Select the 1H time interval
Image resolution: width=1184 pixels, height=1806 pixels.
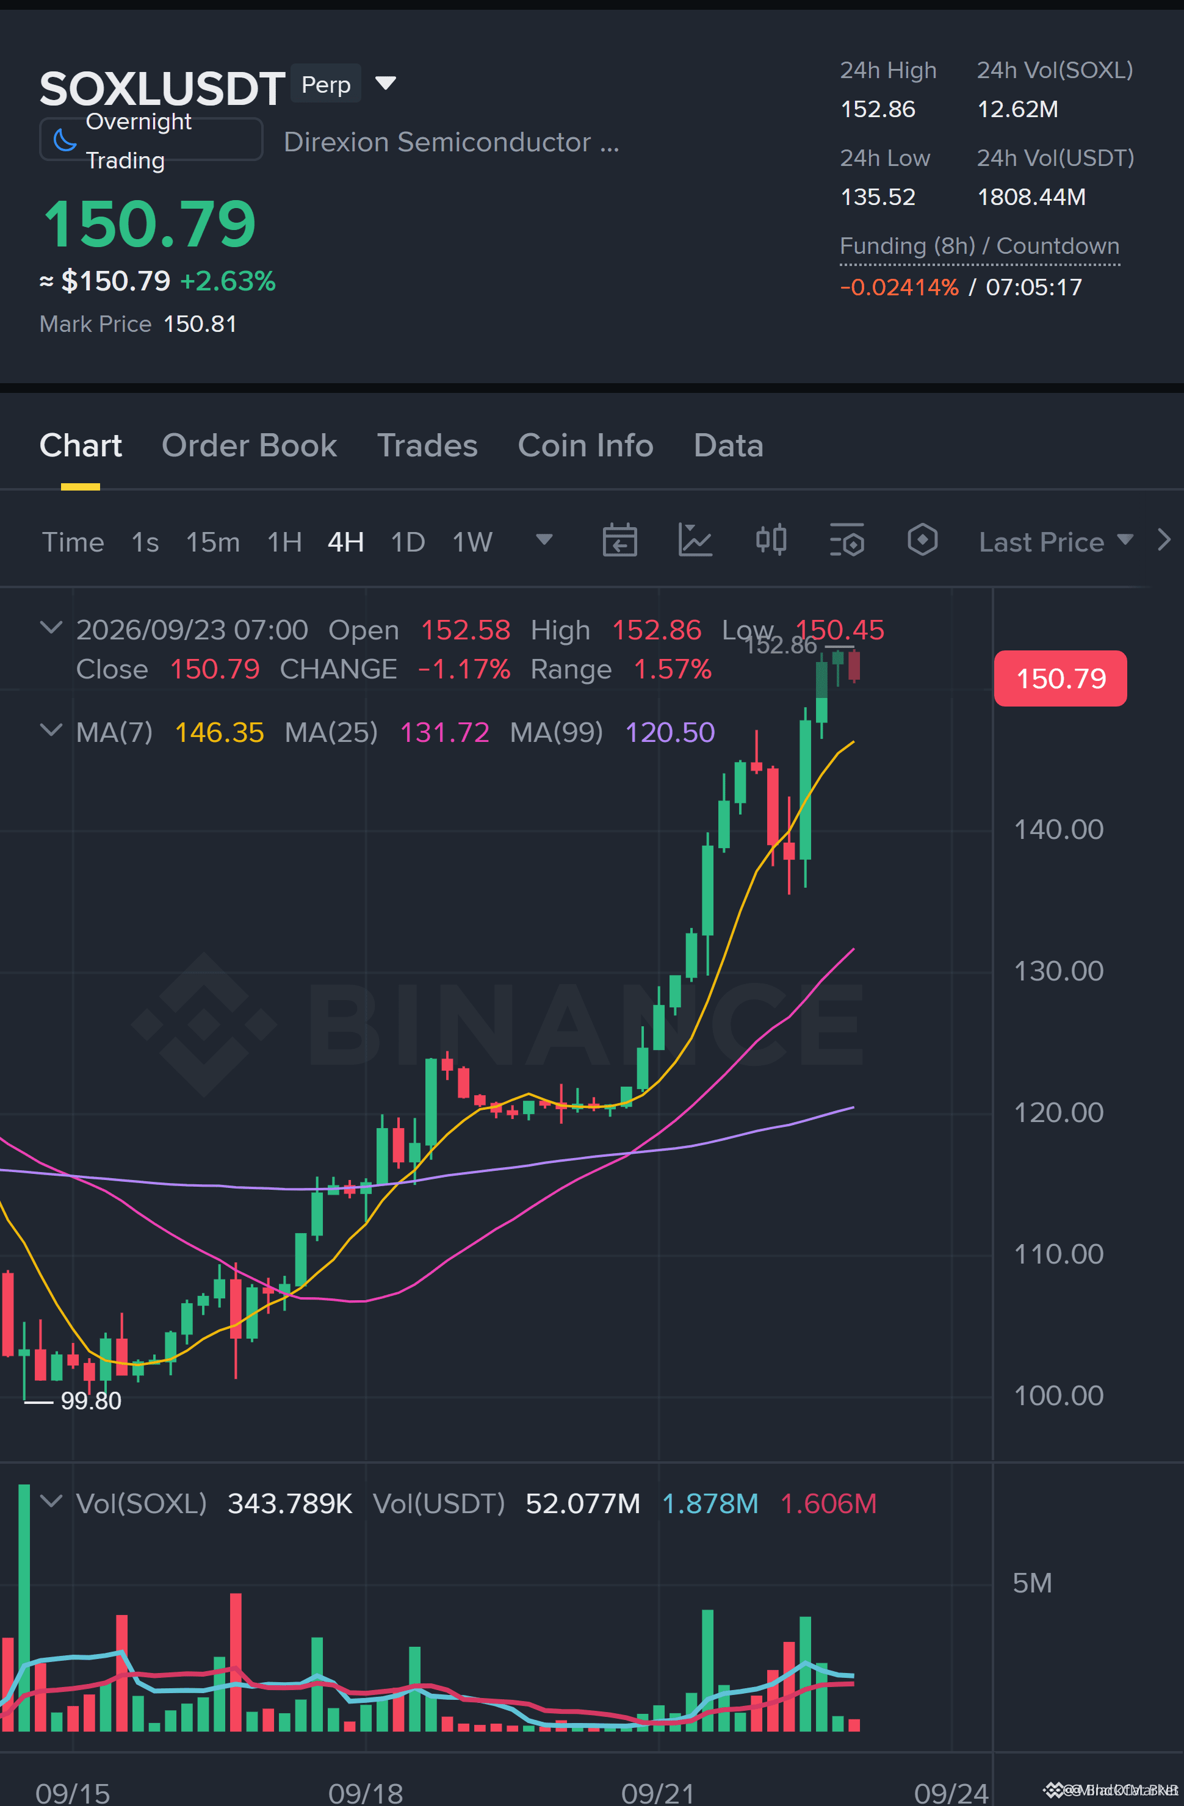click(x=284, y=542)
